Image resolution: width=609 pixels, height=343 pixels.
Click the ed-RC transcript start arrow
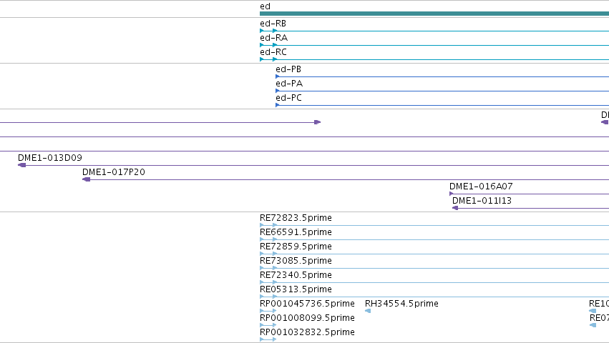pos(262,59)
